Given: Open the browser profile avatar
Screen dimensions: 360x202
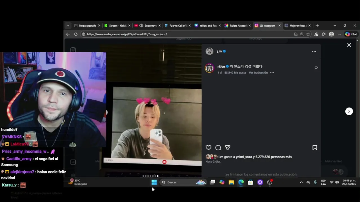Looking at the screenshot, I should pos(332,34).
